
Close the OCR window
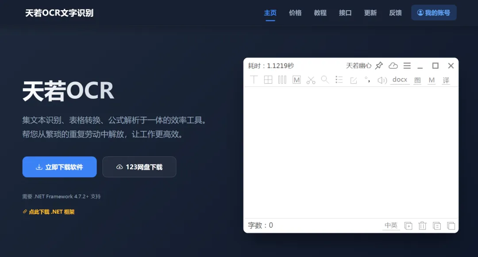click(451, 66)
